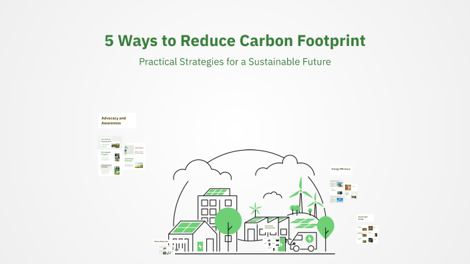Viewport: 470px width, 264px height.
Task: Zoom into the Educational Programs subtopic card
Action: point(110,157)
